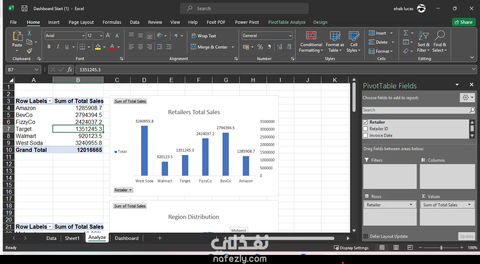480x264 pixels.
Task: Click the Copy icon in Clipboard group
Action: (29, 42)
